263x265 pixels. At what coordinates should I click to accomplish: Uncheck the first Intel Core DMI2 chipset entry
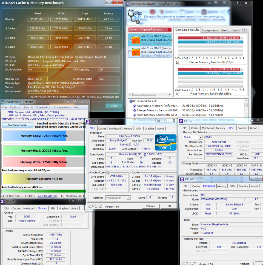click(130, 40)
